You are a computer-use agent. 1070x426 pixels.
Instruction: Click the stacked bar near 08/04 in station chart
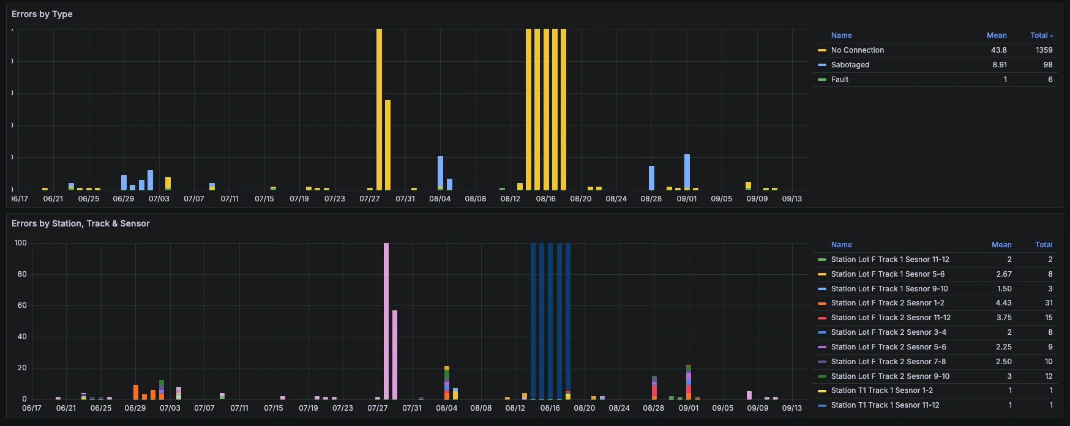[447, 383]
